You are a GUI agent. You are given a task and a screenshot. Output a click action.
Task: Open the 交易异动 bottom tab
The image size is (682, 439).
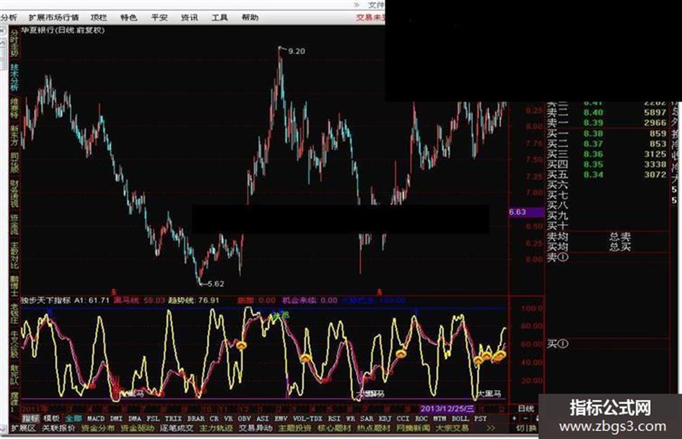tap(255, 428)
